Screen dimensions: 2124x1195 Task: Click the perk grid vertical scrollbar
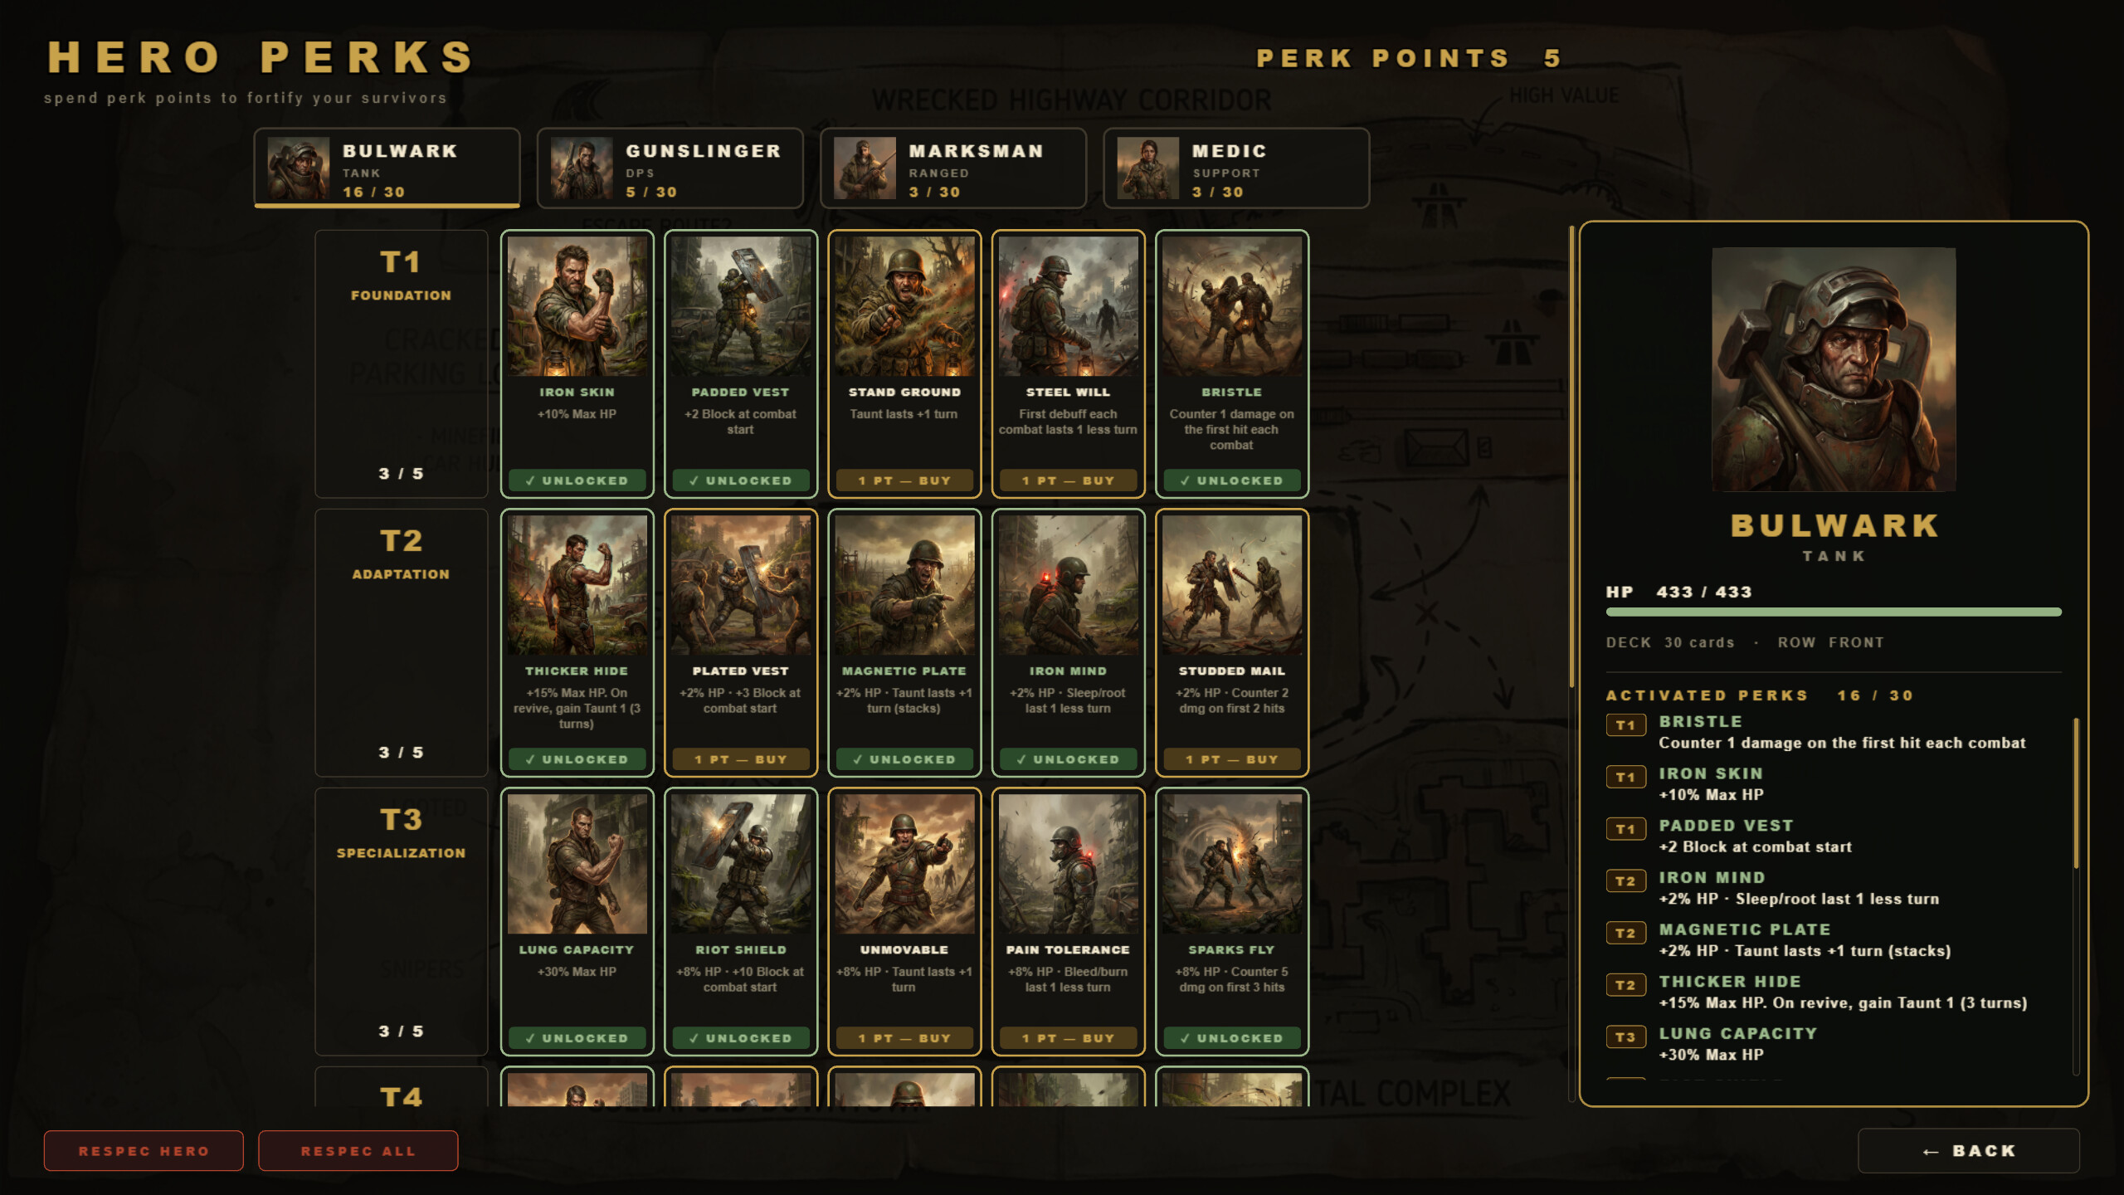[1571, 456]
